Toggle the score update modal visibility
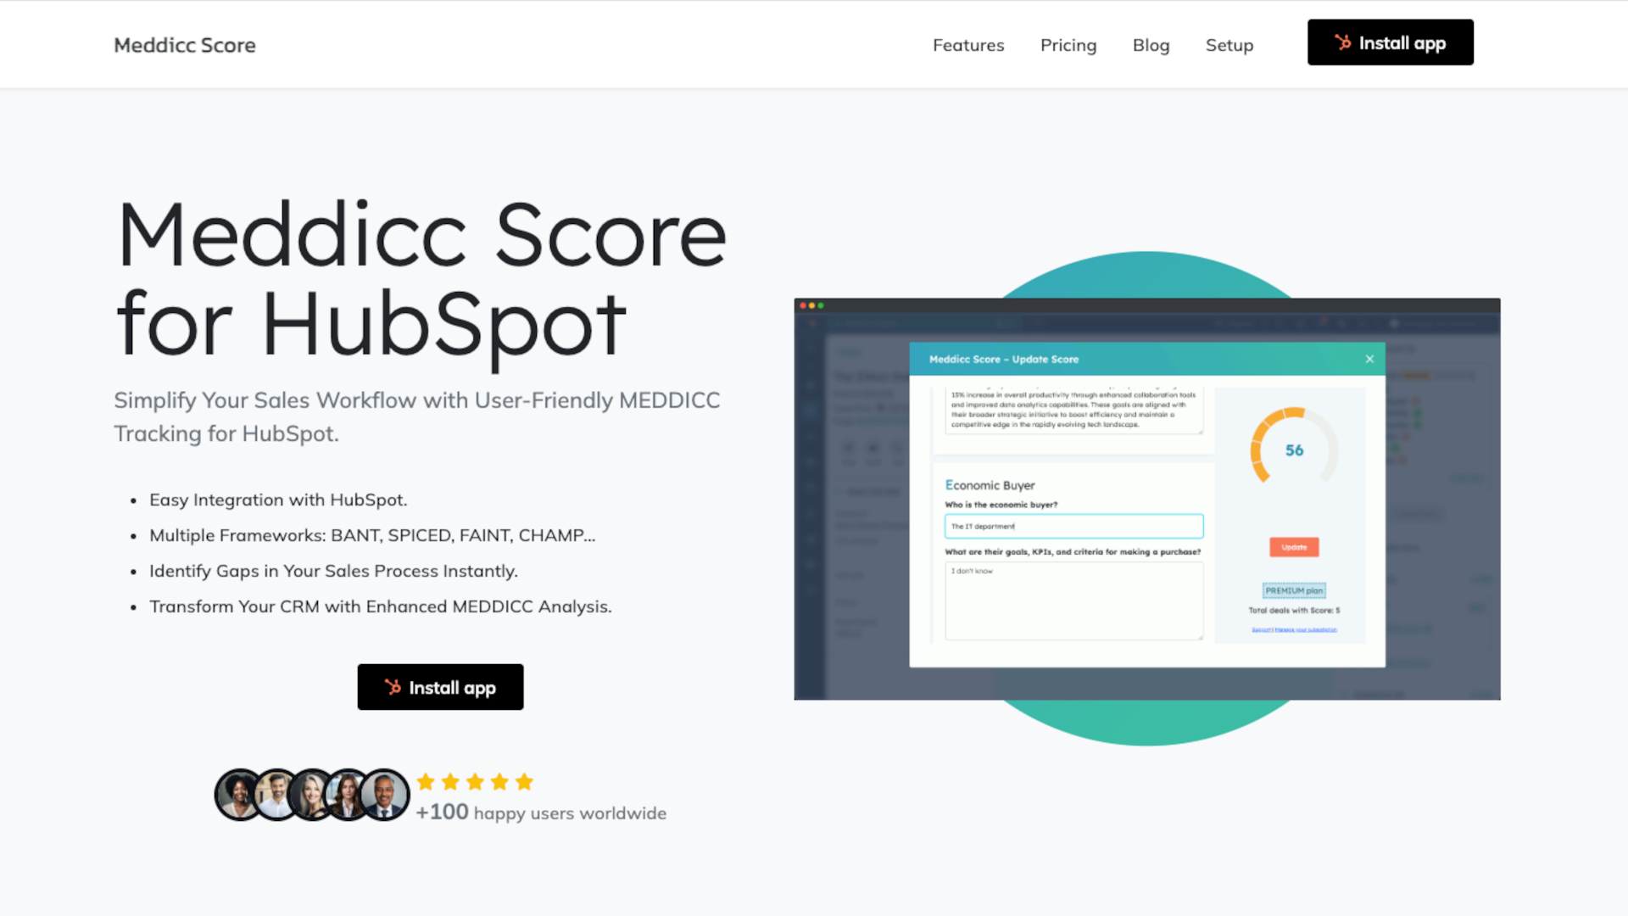This screenshot has height=916, width=1628. tap(1369, 359)
